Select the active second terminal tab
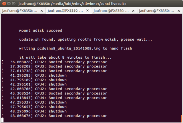The width and height of the screenshot is (183, 123). tap(65, 11)
